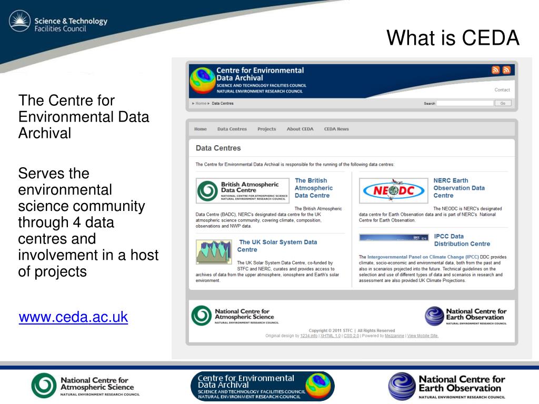Click the IPCC banner image
Screen dimensions: 539x404
(x=394, y=237)
